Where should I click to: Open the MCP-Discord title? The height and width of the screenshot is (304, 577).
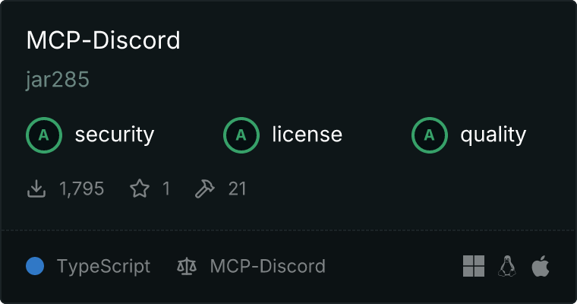[103, 40]
